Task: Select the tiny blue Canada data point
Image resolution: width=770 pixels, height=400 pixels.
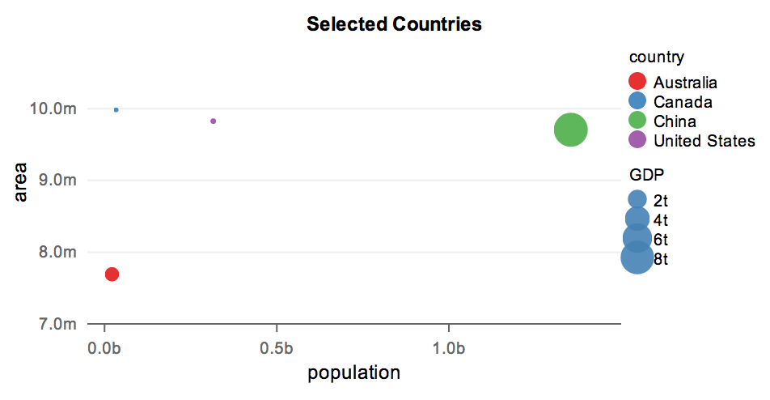Action: pyautogui.click(x=116, y=109)
